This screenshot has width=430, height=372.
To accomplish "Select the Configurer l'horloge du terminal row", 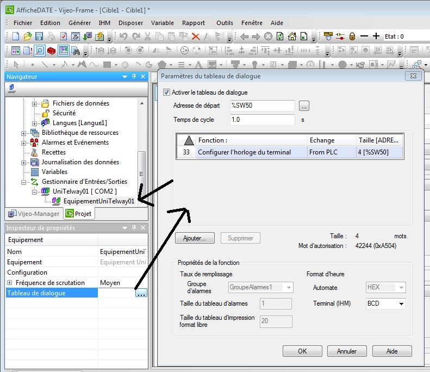I will pos(245,152).
